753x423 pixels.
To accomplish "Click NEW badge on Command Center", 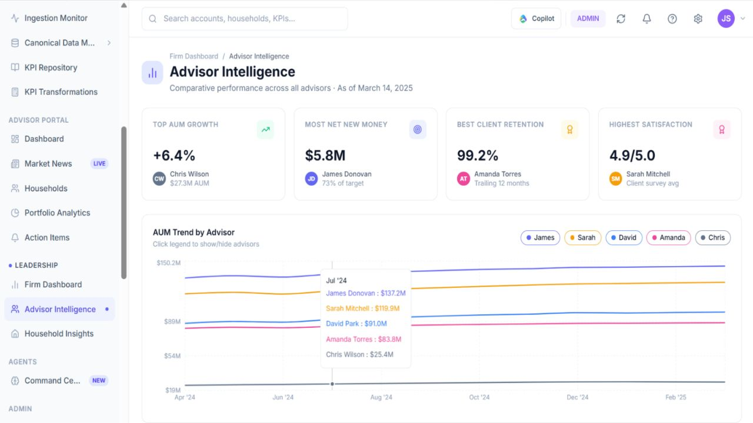I will coord(99,381).
